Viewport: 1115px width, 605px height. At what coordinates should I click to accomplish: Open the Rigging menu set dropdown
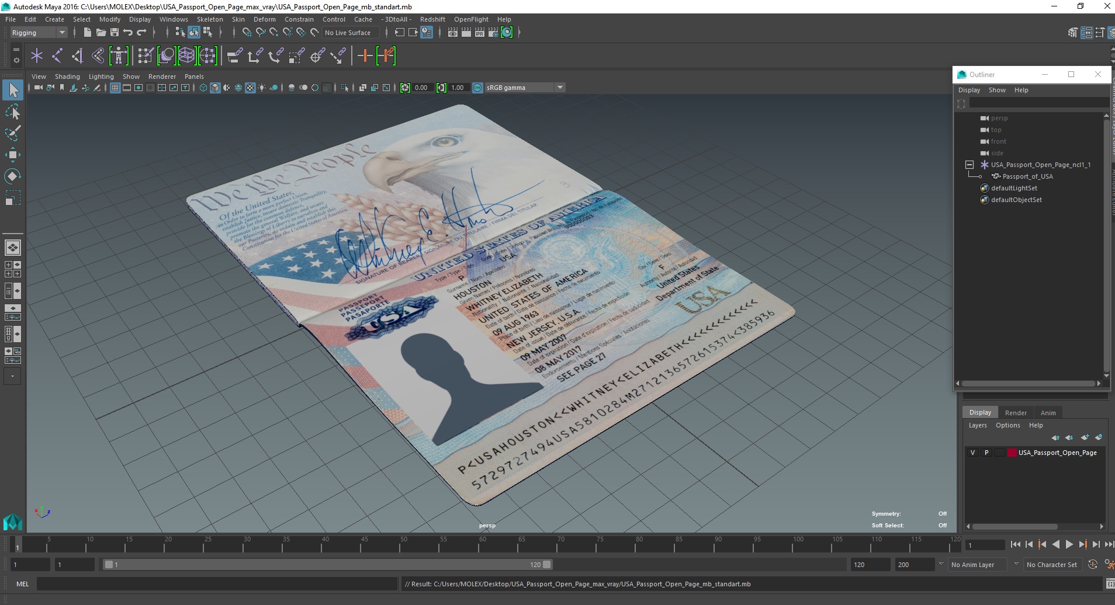[x=39, y=33]
